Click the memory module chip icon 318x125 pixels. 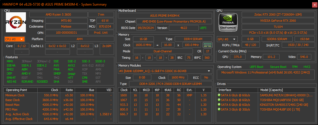coord(207,45)
